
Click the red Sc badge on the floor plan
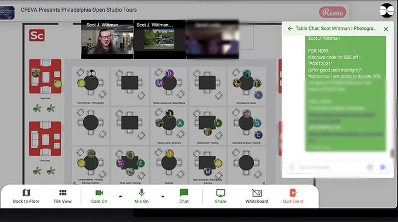click(37, 35)
